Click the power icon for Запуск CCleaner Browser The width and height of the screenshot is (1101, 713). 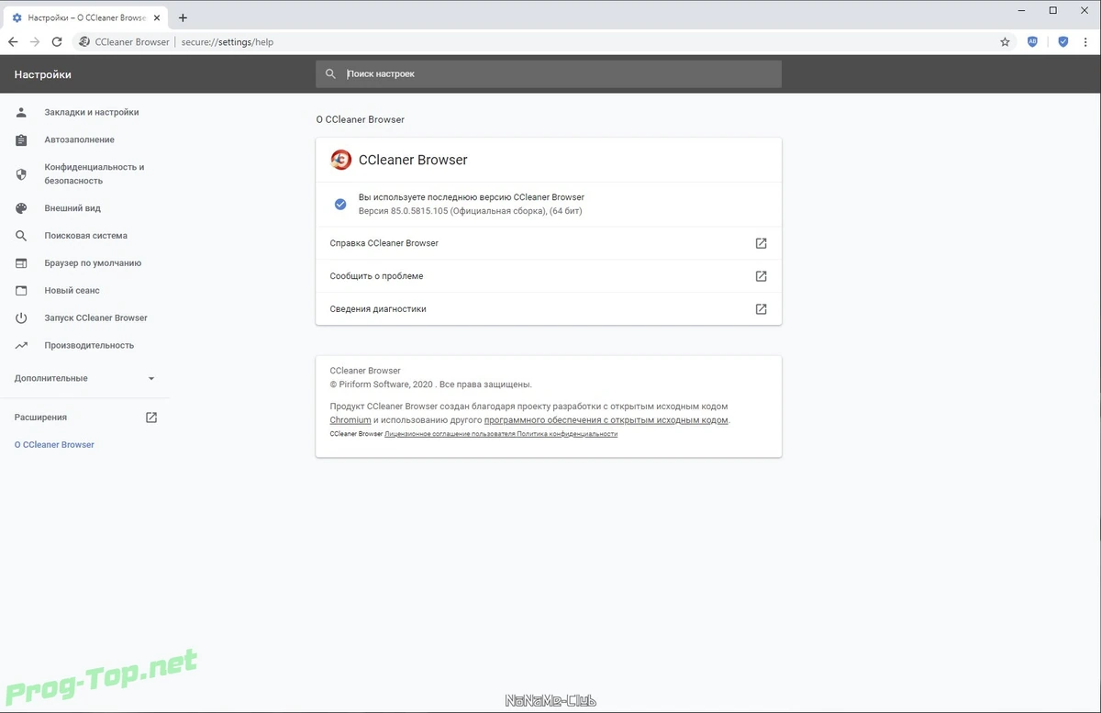22,318
